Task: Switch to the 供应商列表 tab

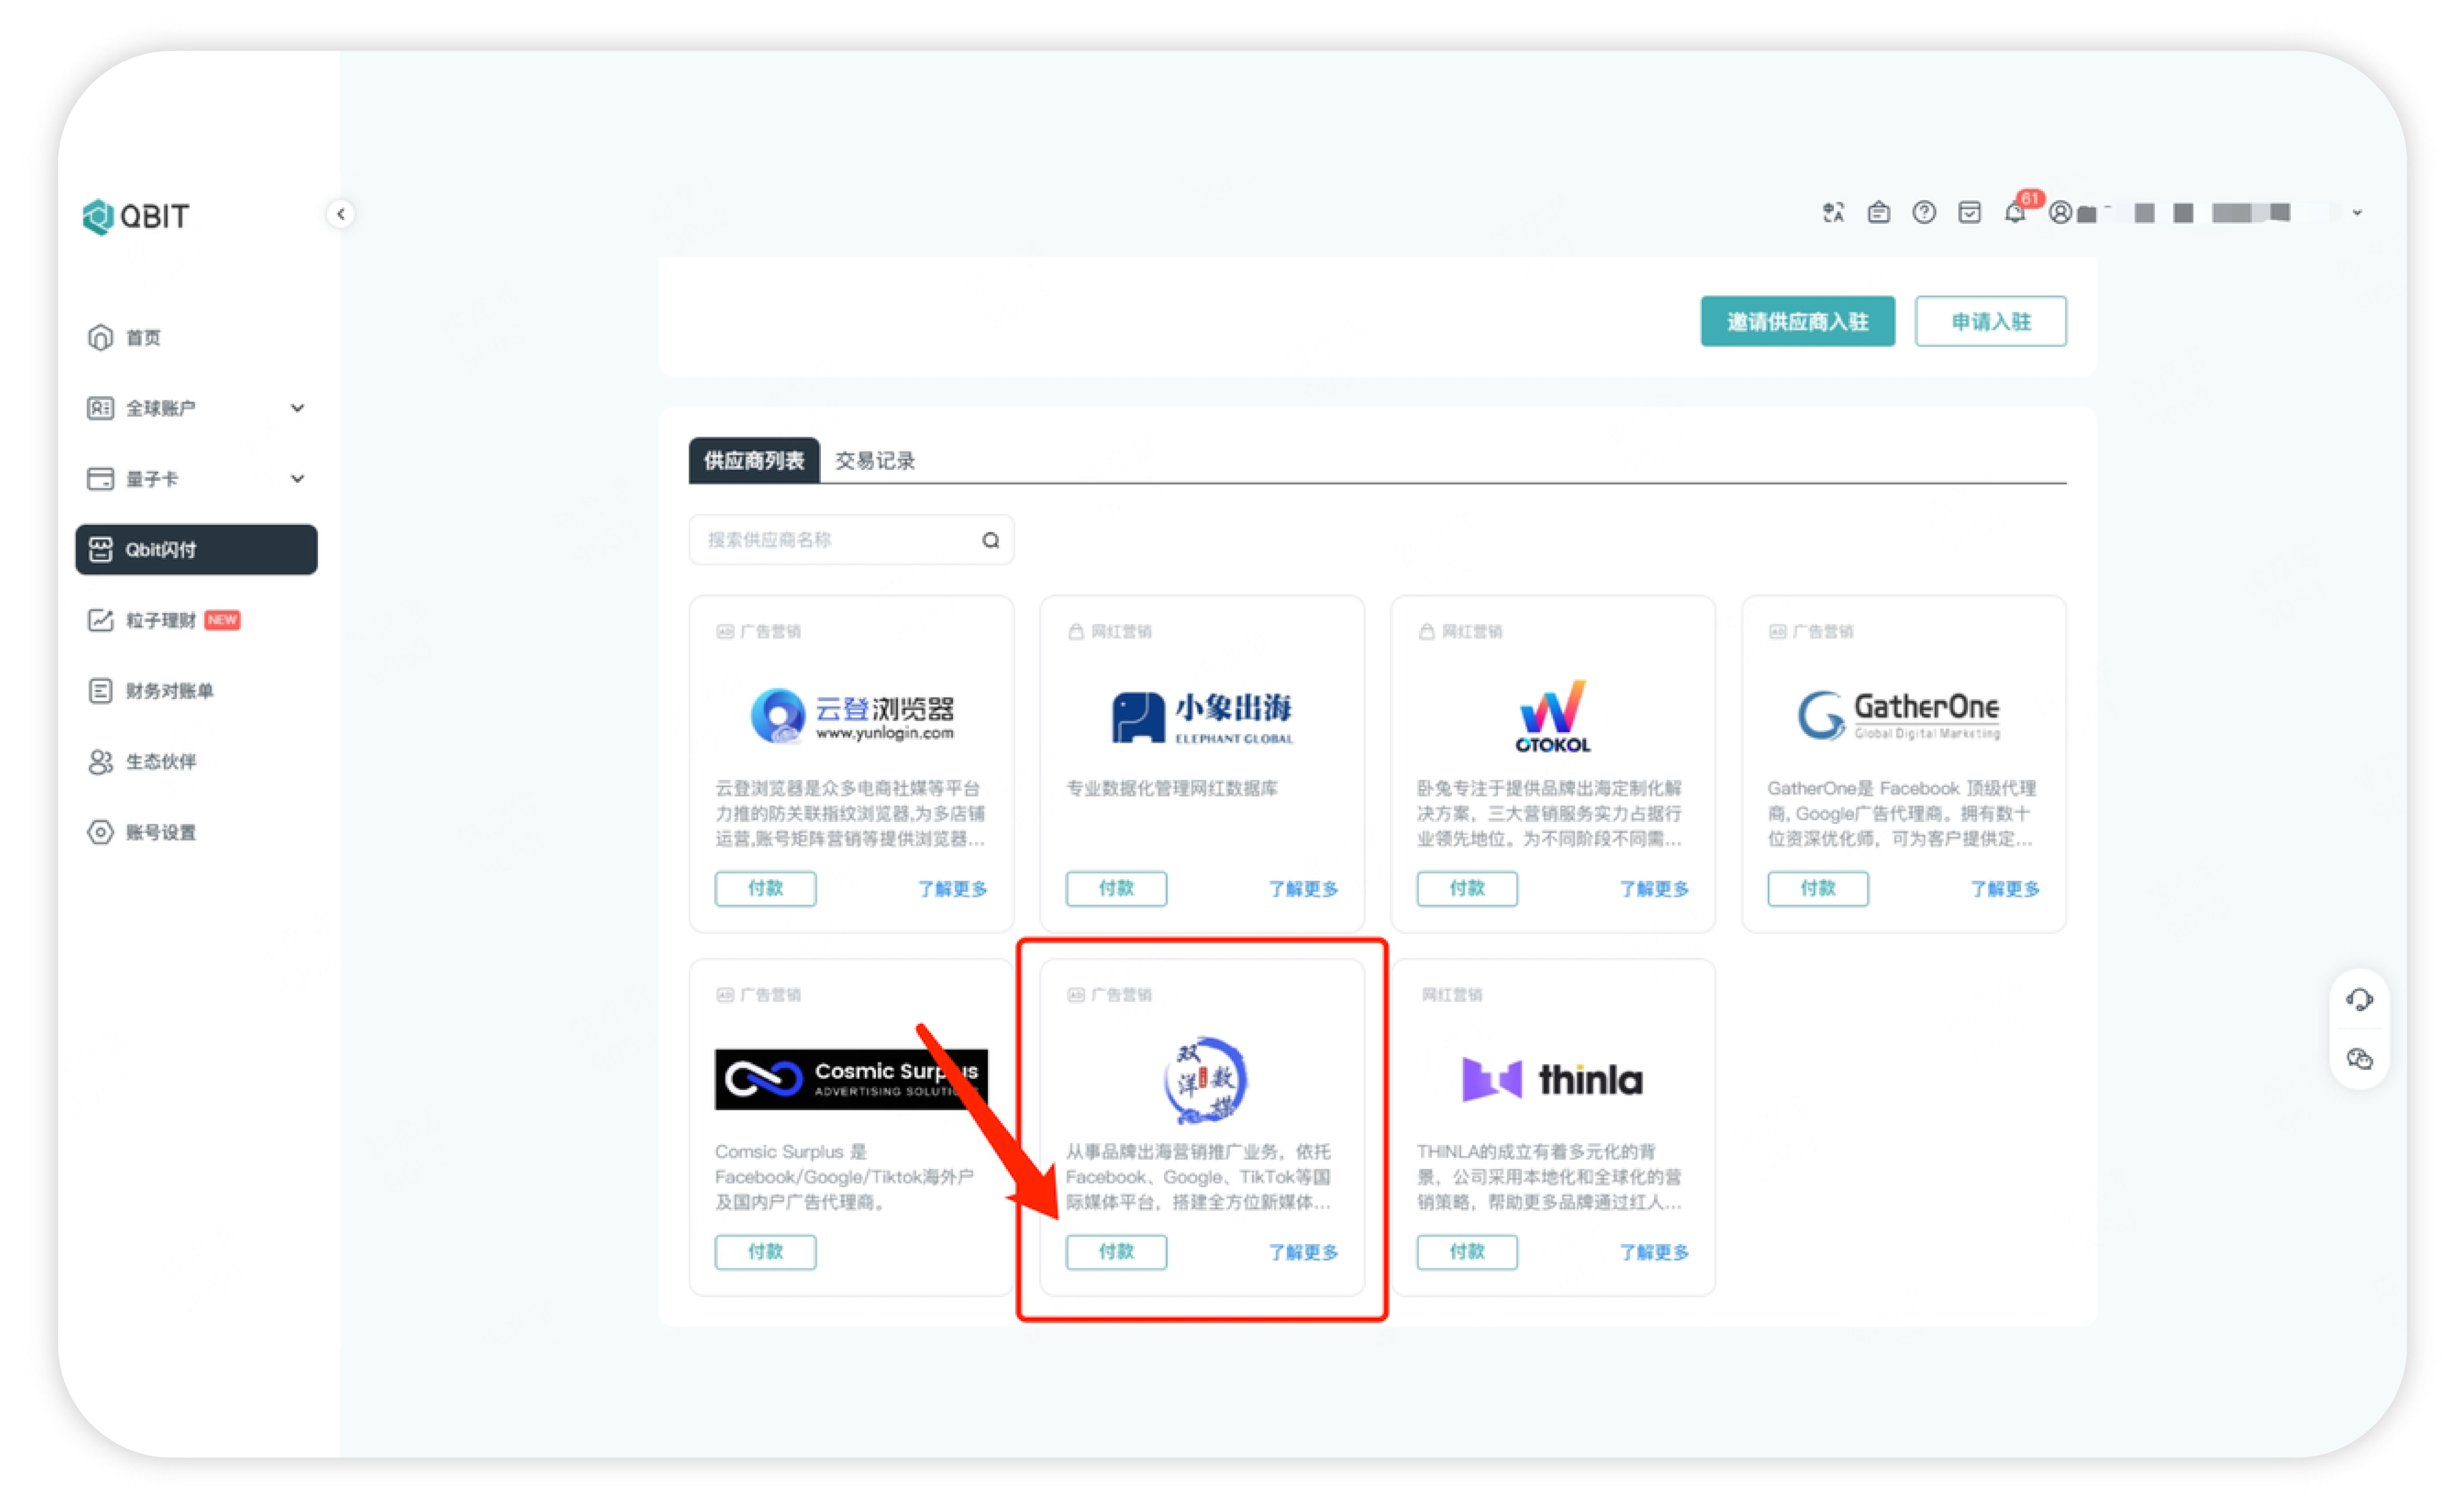Action: (x=754, y=460)
